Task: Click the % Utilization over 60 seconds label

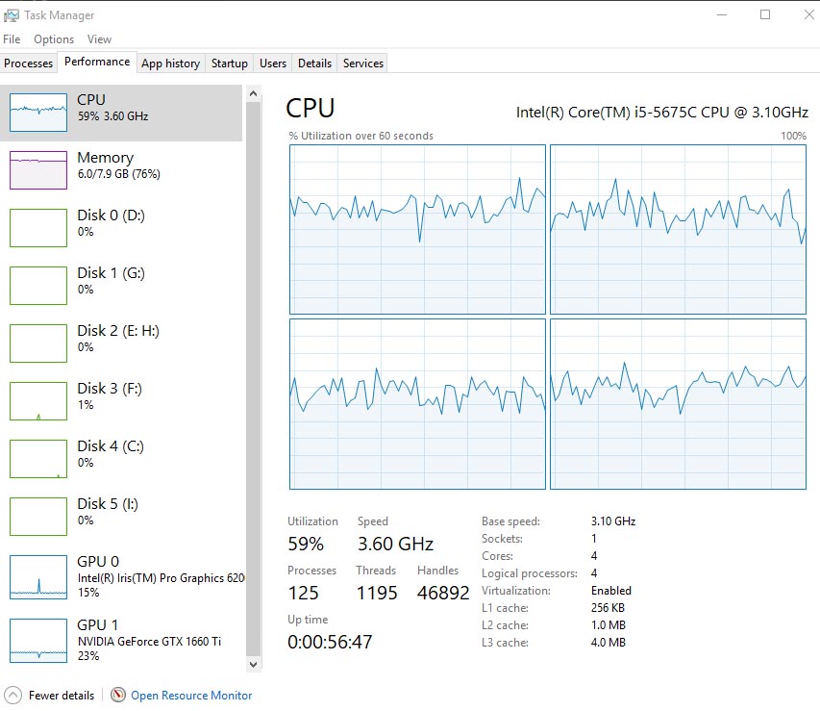Action: coord(360,136)
